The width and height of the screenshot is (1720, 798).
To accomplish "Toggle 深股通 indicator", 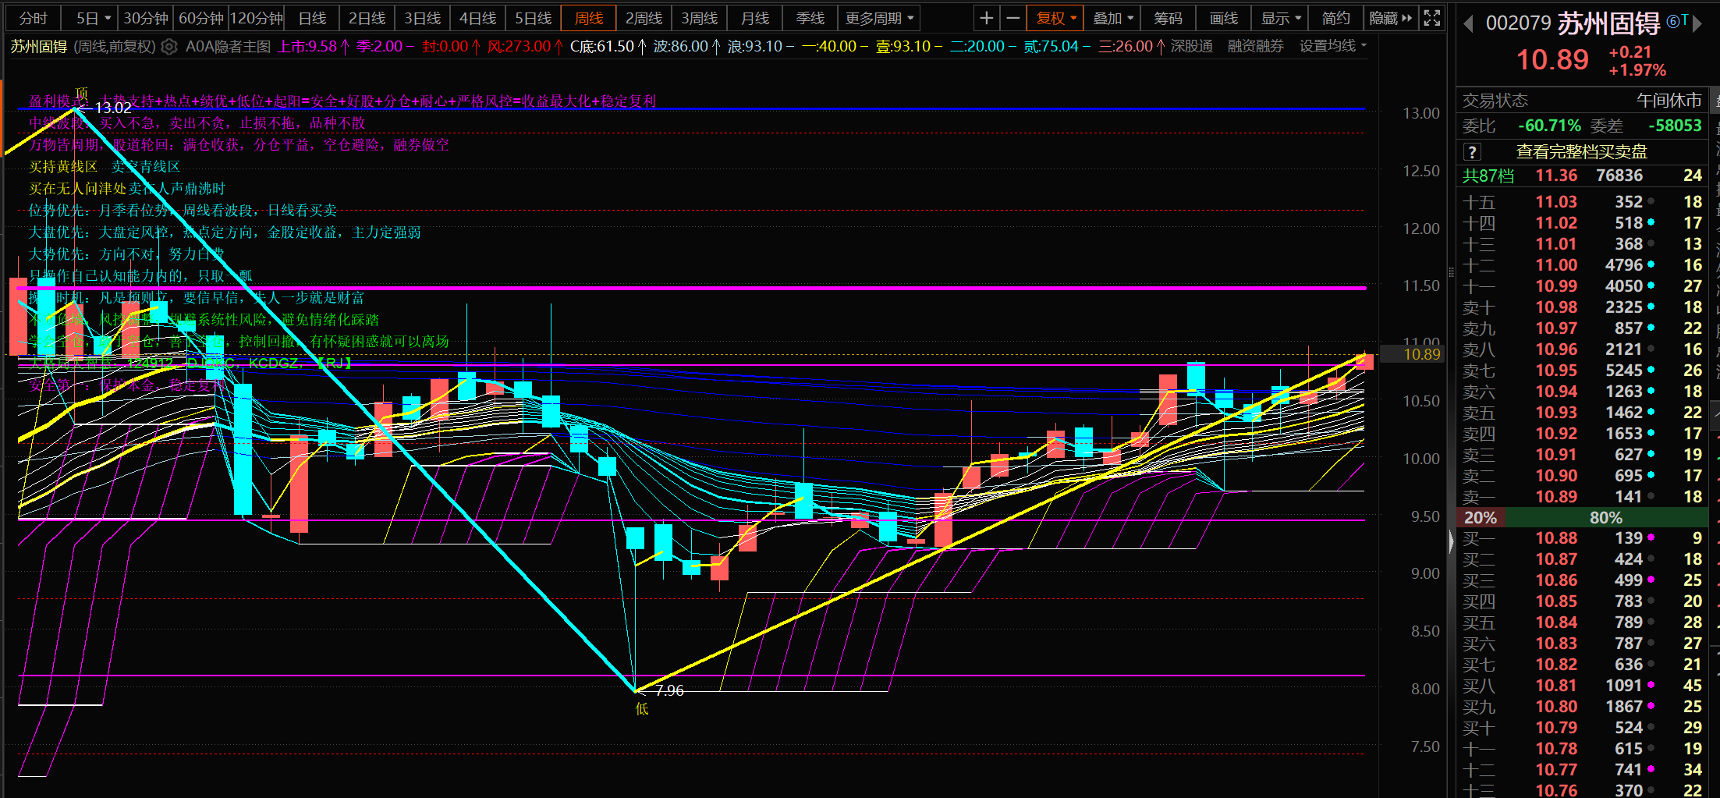I will click(1191, 47).
